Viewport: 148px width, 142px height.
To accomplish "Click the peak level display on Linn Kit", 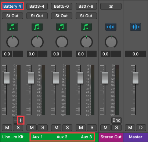I will (18, 54).
